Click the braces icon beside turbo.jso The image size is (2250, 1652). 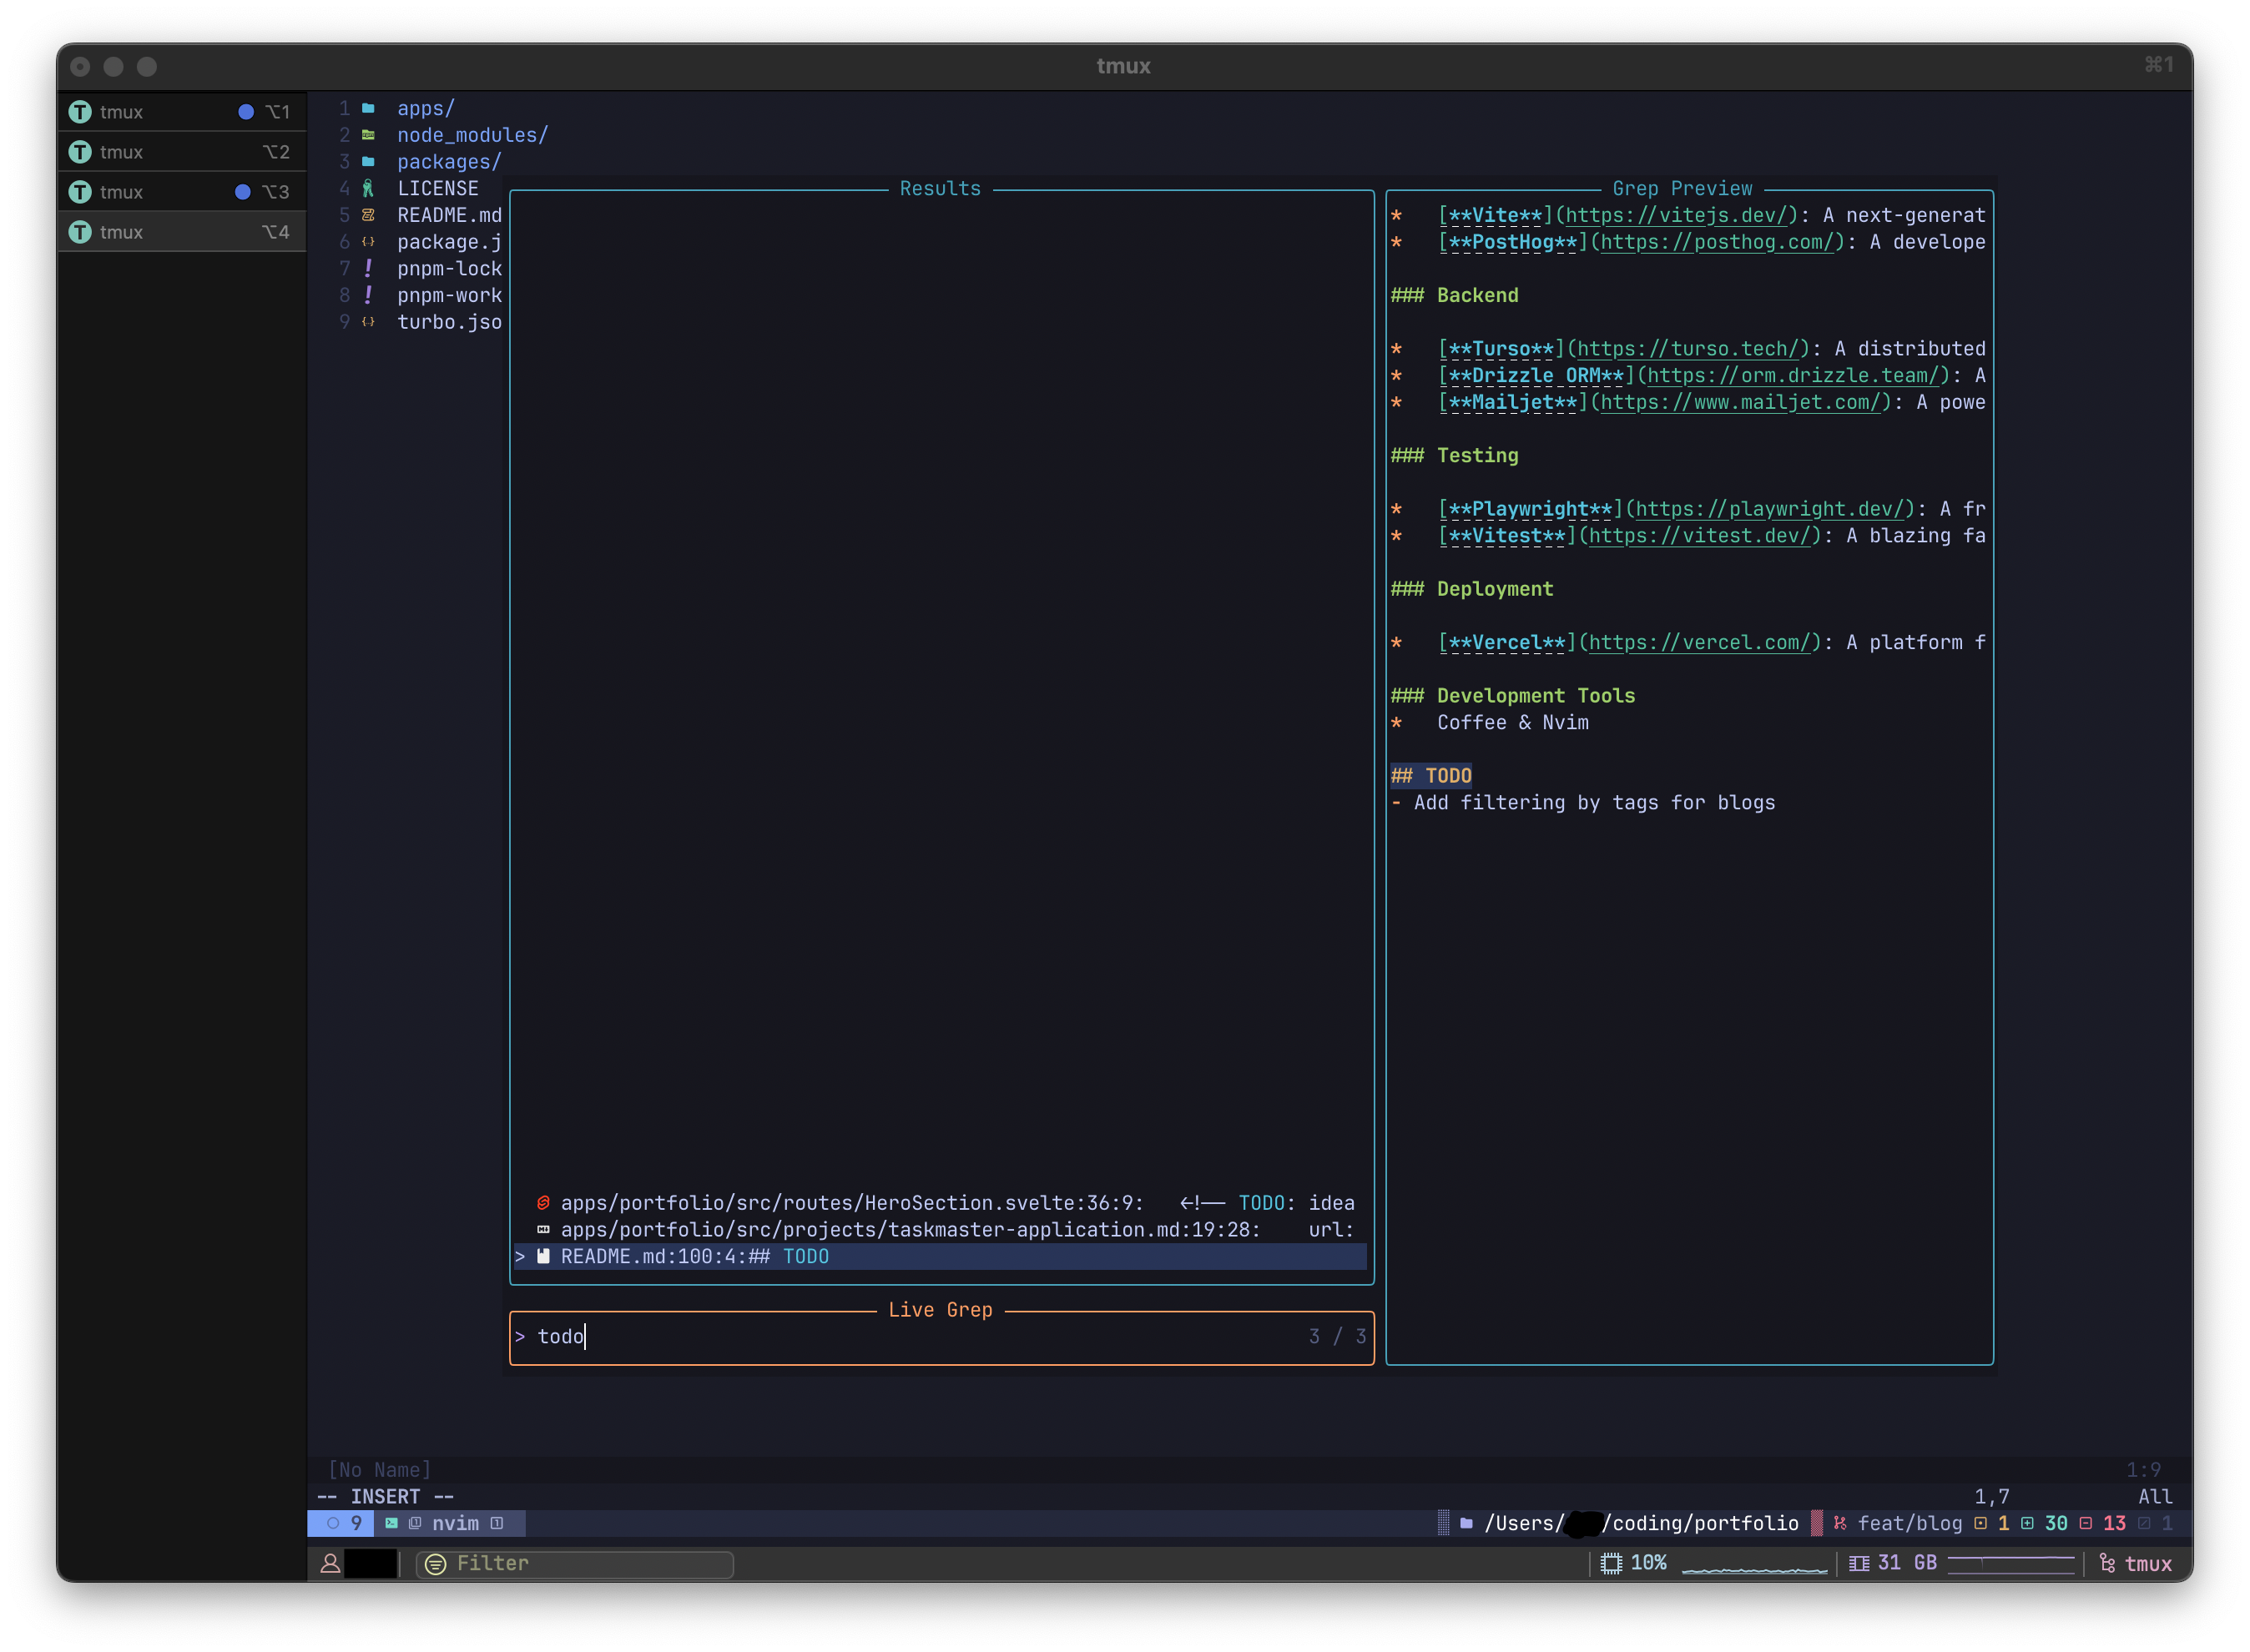click(368, 322)
